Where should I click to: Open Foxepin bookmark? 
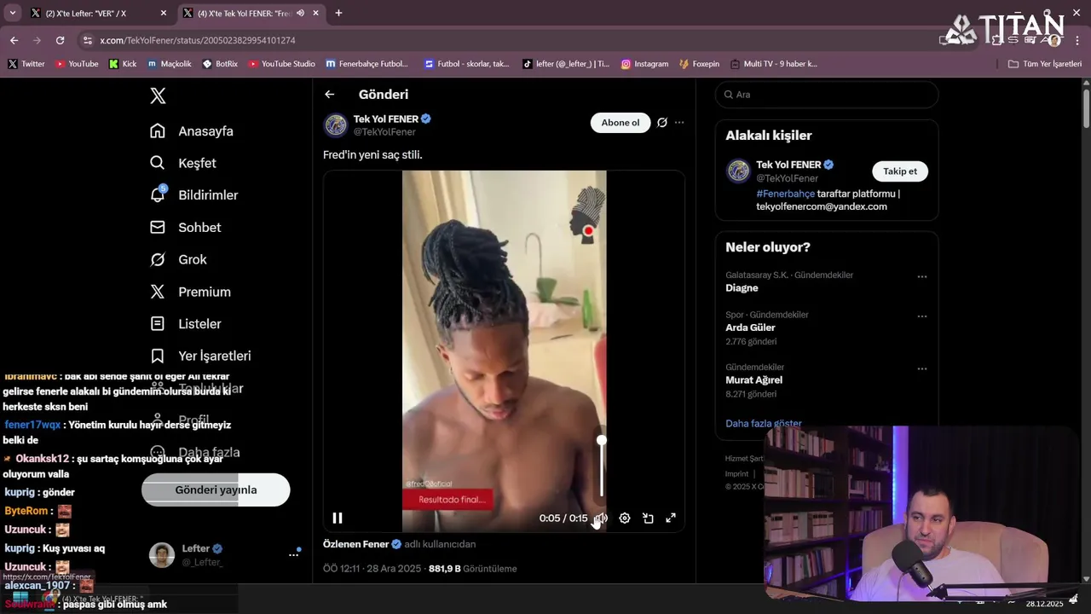[700, 64]
